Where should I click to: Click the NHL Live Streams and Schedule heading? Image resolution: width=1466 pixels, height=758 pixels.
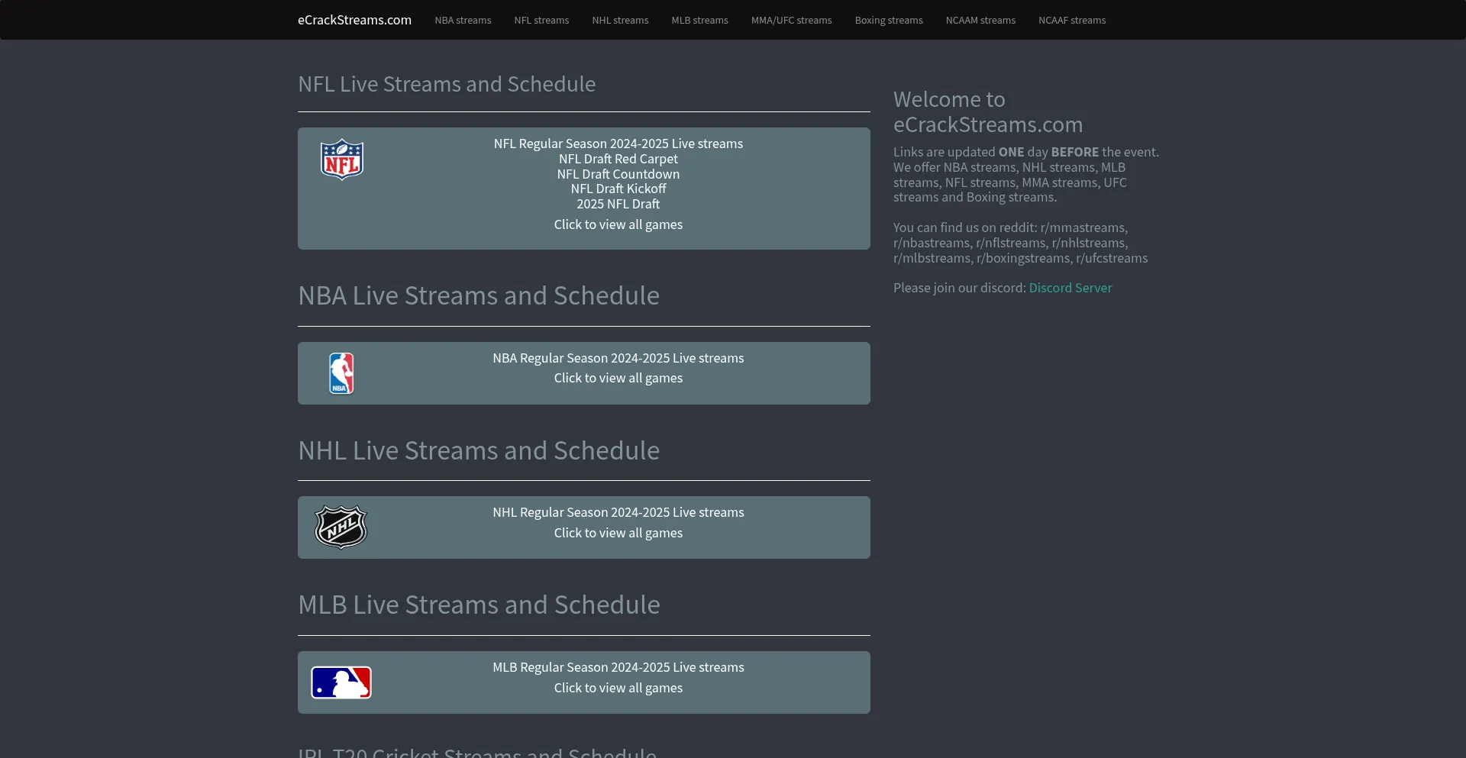(479, 450)
